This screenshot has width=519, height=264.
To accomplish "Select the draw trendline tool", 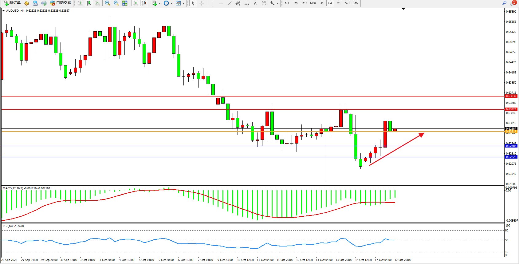I will click(229, 3).
